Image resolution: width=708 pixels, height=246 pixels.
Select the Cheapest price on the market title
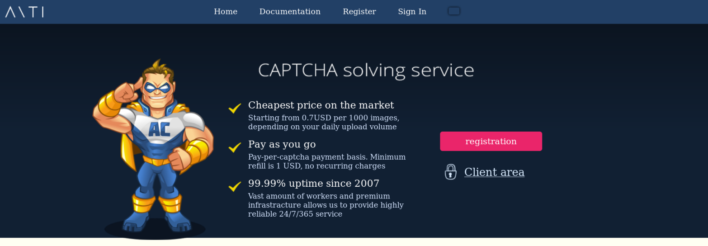tap(321, 105)
